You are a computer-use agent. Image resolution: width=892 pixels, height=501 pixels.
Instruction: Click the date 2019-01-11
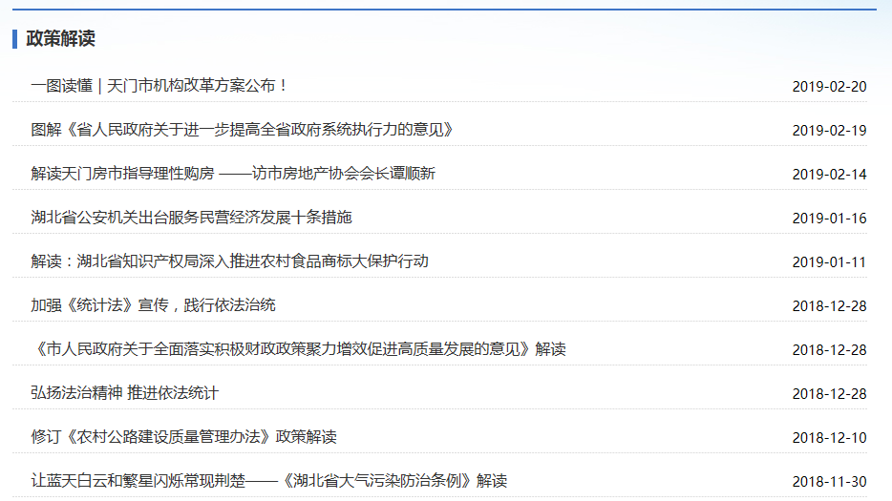pos(829,262)
